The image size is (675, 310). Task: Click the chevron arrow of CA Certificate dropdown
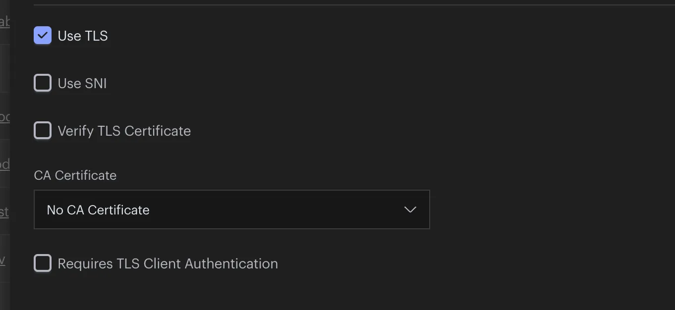click(x=410, y=209)
